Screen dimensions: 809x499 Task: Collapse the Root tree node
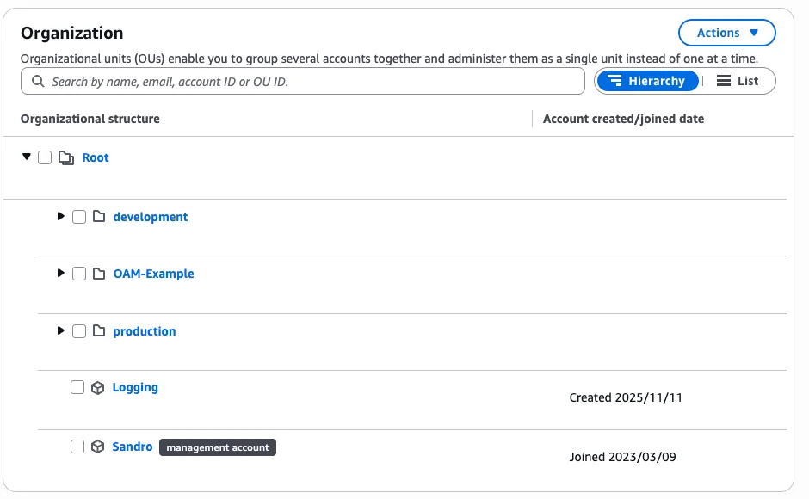click(x=27, y=157)
